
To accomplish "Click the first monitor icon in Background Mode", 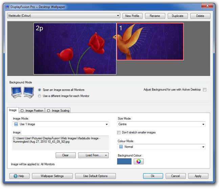I will click(x=17, y=92).
